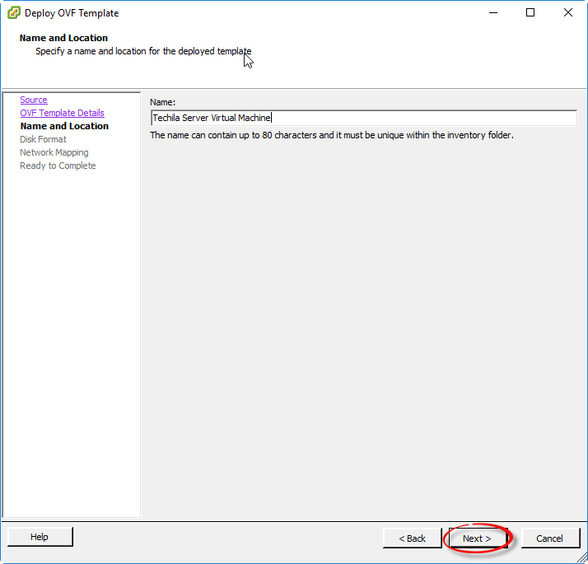This screenshot has height=564, width=588.
Task: Click Ready to Complete in the sidebar
Action: tap(58, 165)
